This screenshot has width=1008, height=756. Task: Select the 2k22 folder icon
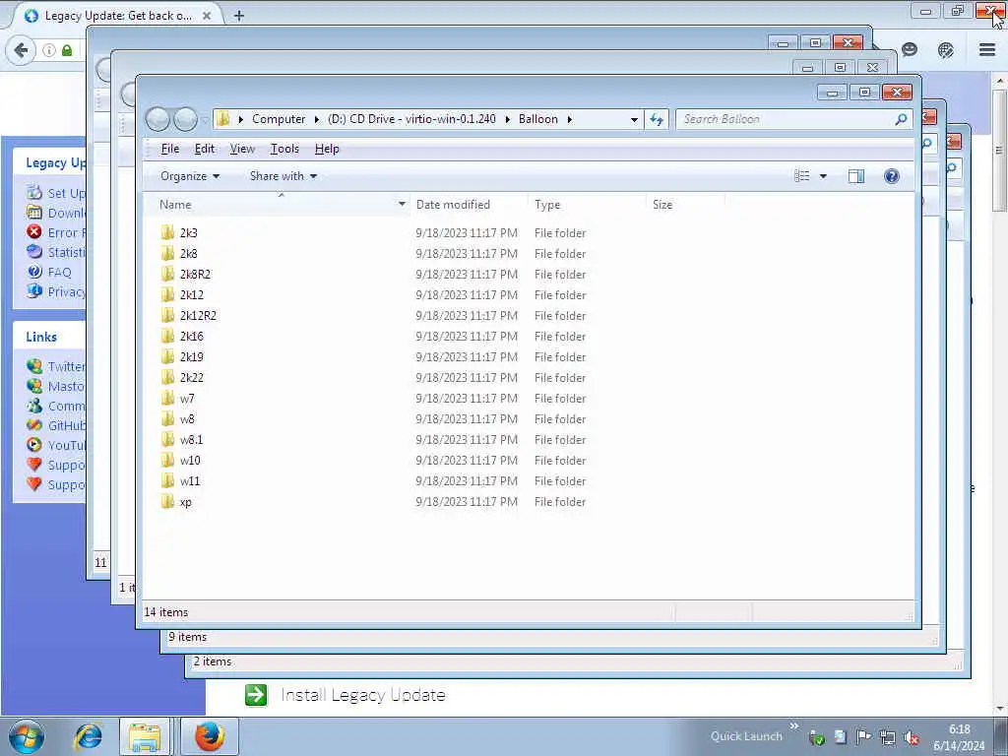click(167, 377)
